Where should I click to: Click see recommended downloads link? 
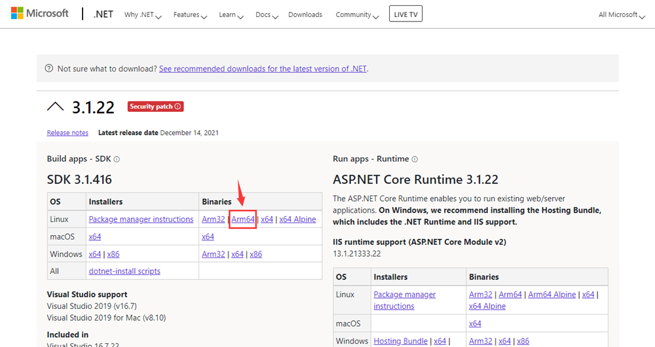coord(263,69)
